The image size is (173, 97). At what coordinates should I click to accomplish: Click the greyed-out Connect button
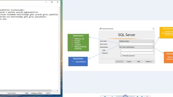click(119, 62)
